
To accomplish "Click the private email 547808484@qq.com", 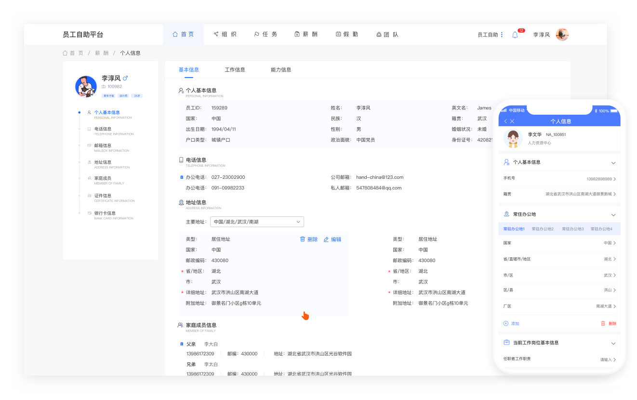I will click(379, 188).
